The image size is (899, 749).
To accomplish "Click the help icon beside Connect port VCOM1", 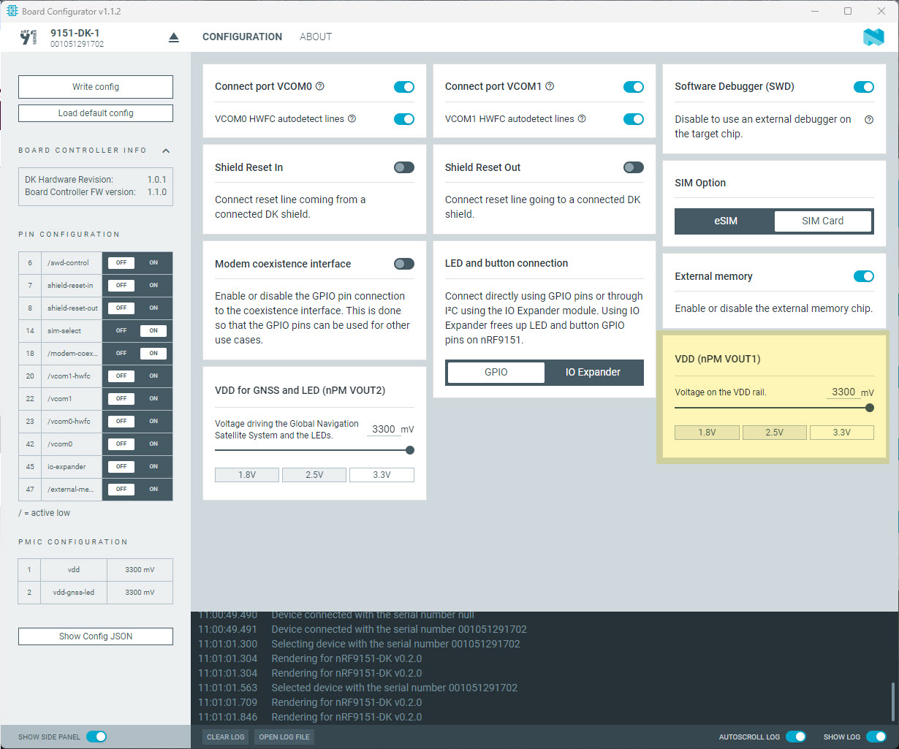I will tap(550, 86).
